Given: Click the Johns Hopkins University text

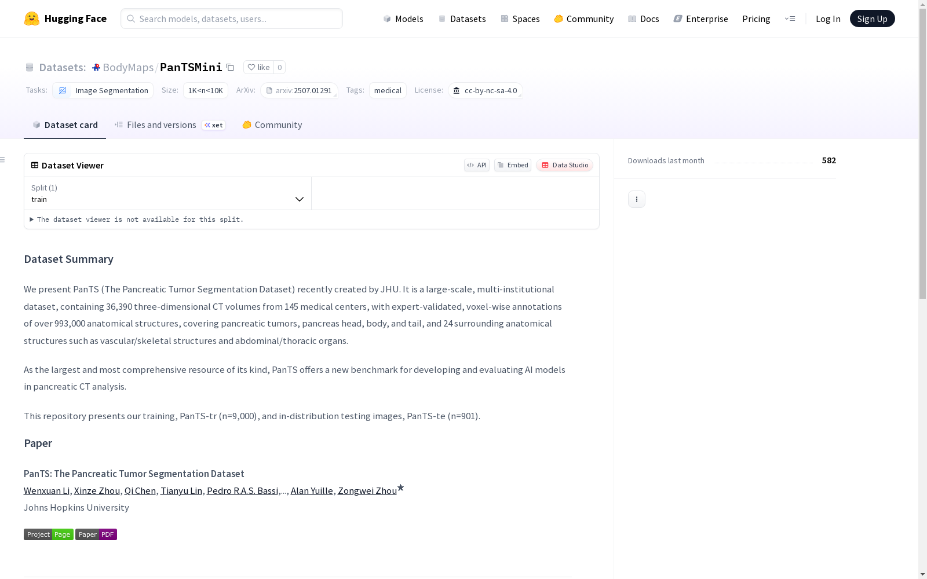Looking at the screenshot, I should pos(76,508).
